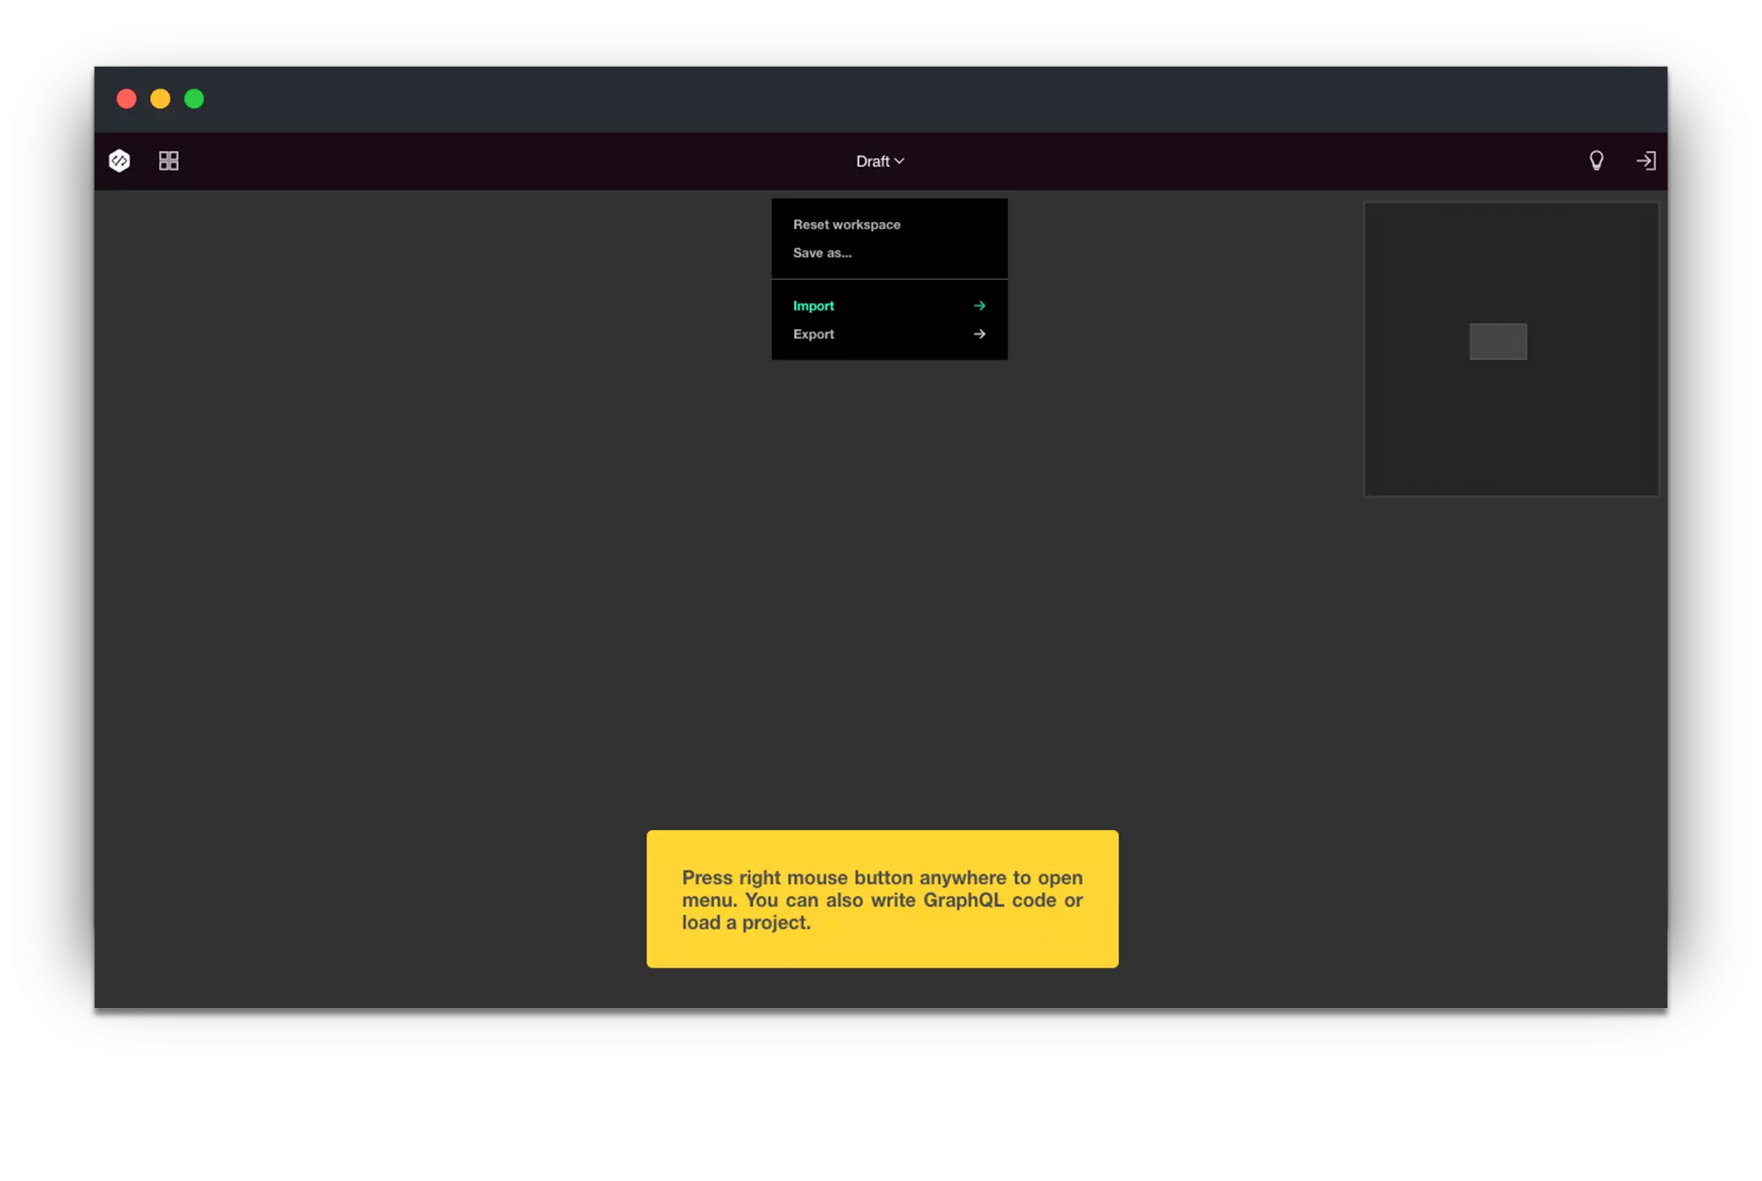Screen dimensions: 1762x1181
Task: Close the window with red button
Action: tap(127, 99)
